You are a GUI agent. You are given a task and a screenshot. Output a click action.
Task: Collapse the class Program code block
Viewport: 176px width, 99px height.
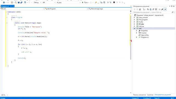pyautogui.click(x=7, y=17)
